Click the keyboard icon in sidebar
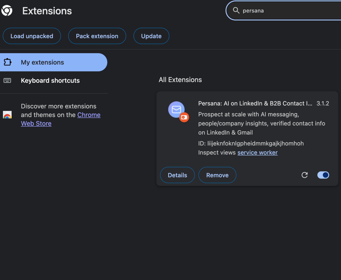Viewport: 341px width, 280px height. 7,80
